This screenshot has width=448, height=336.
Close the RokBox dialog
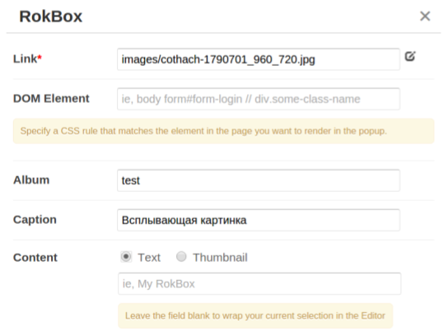425,16
